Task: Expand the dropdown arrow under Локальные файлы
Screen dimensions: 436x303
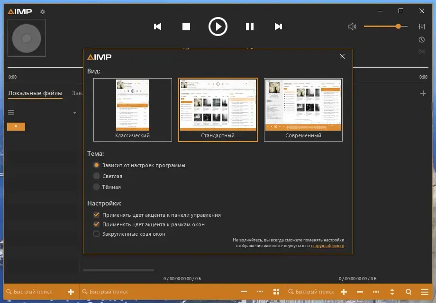Action: (74, 113)
